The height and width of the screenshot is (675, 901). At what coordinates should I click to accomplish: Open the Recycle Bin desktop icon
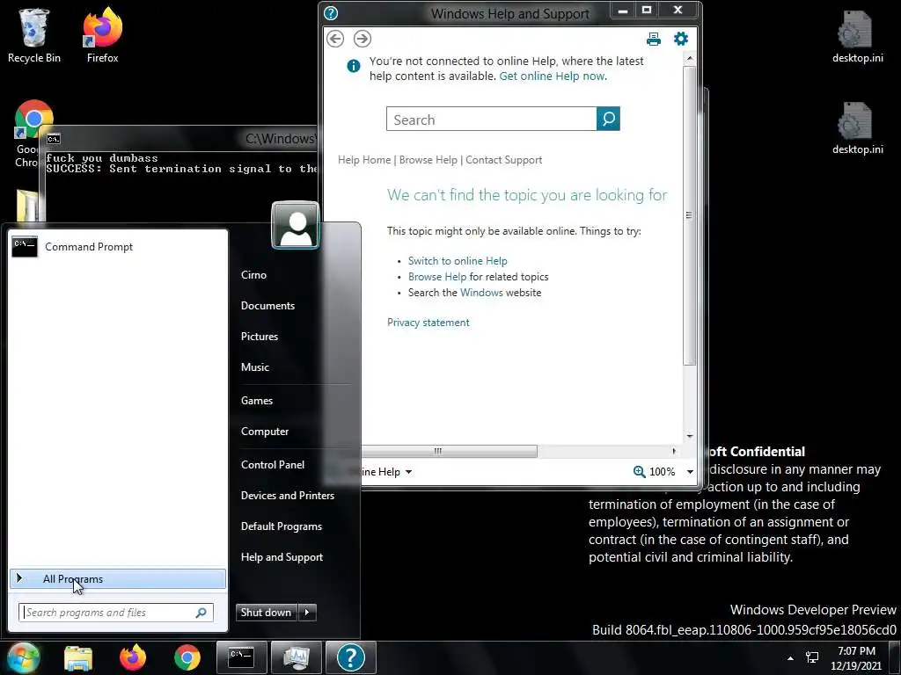click(x=34, y=35)
